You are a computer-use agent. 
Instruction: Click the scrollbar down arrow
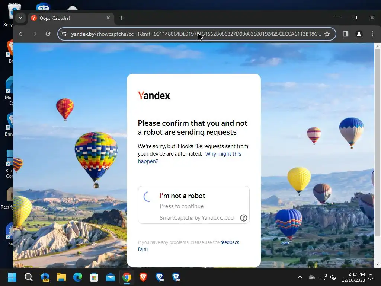coord(377,264)
